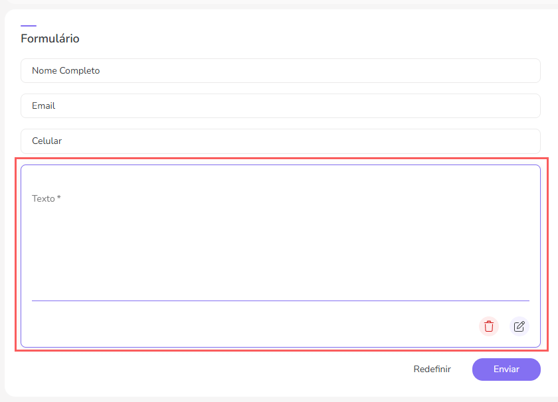The image size is (558, 402).
Task: Click the Email placeholder text
Action: [x=43, y=106]
